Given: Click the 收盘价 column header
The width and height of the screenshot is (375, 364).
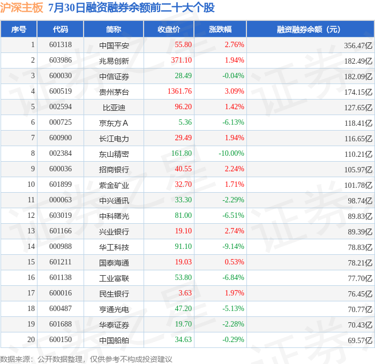Looking at the screenshot, I should coord(169,29).
